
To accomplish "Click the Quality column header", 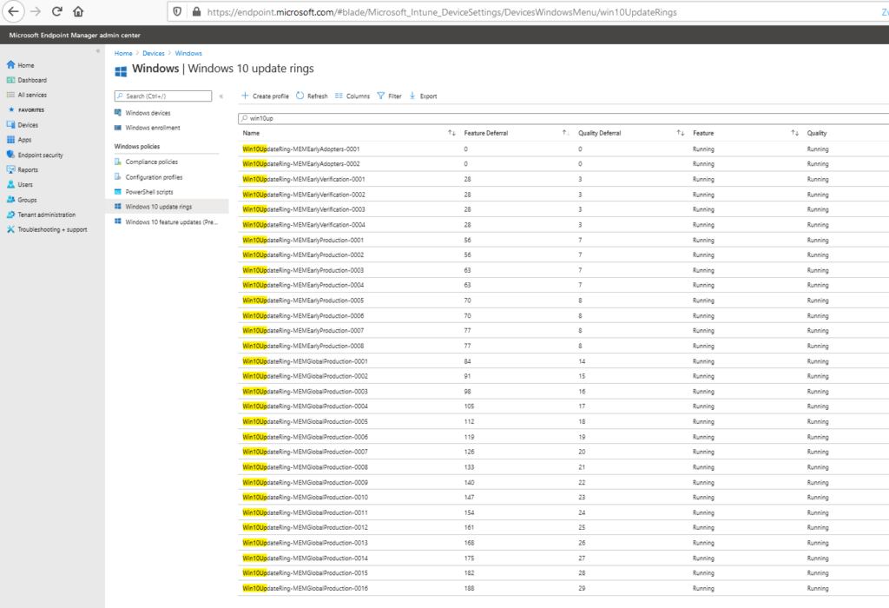I will 817,133.
